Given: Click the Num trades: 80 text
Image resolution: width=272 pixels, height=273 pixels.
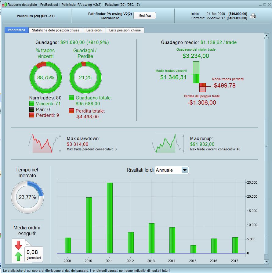Looking at the screenshot, I should tap(45, 98).
